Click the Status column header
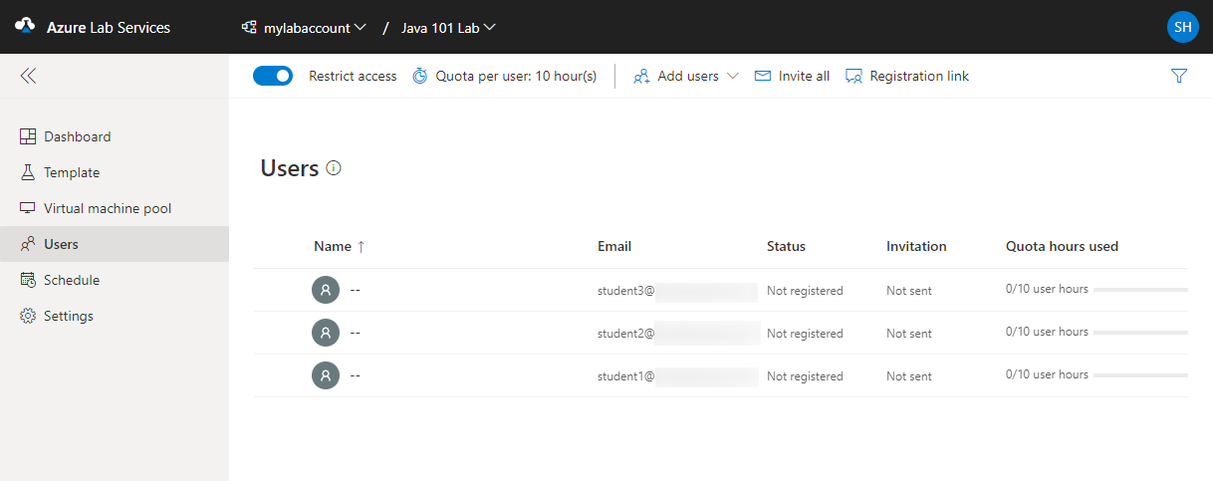 [786, 246]
